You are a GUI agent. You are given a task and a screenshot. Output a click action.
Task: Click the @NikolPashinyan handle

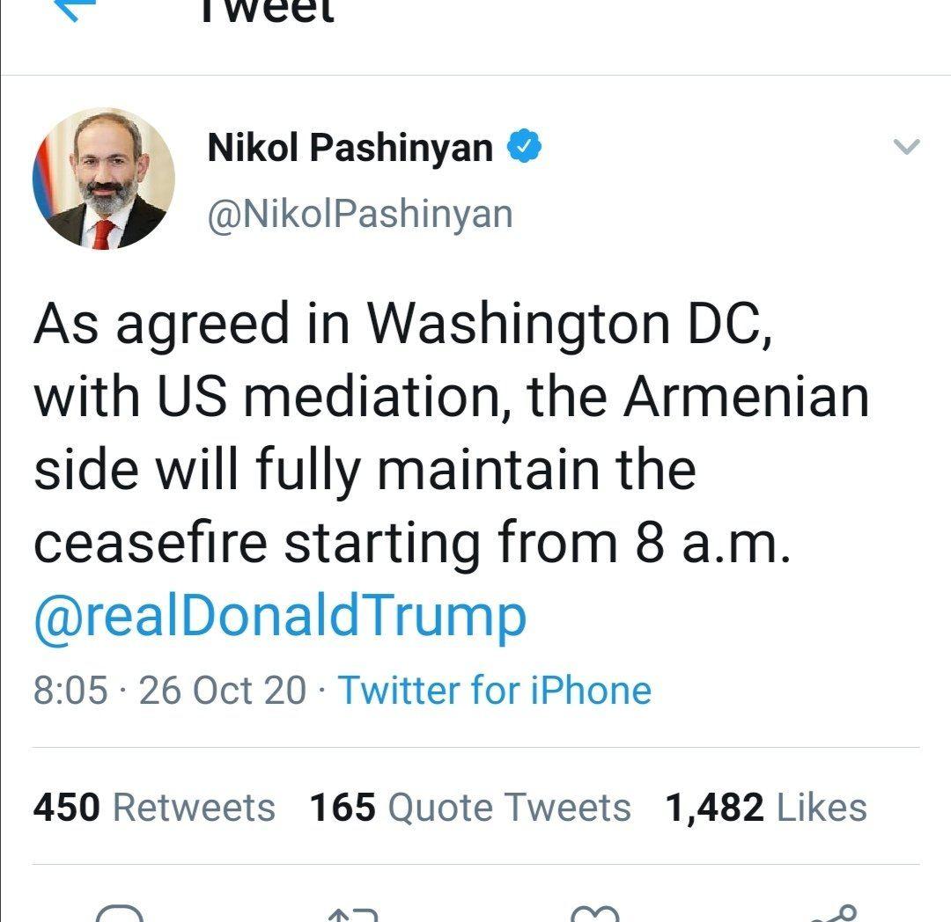pos(360,214)
